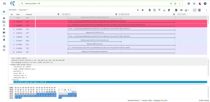Go to Home in the sidebar
The image size is (210, 102).
[x=4, y=18]
